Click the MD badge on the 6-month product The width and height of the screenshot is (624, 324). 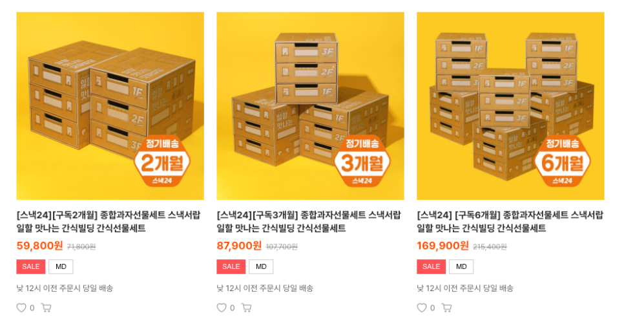tap(461, 266)
